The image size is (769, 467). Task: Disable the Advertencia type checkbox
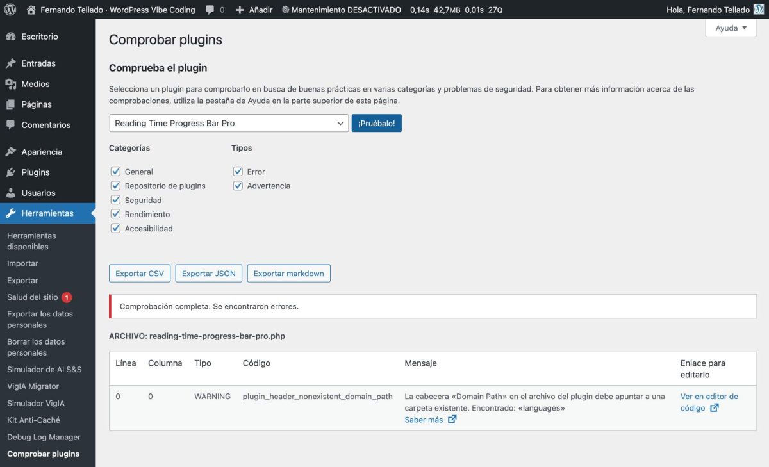click(x=238, y=185)
